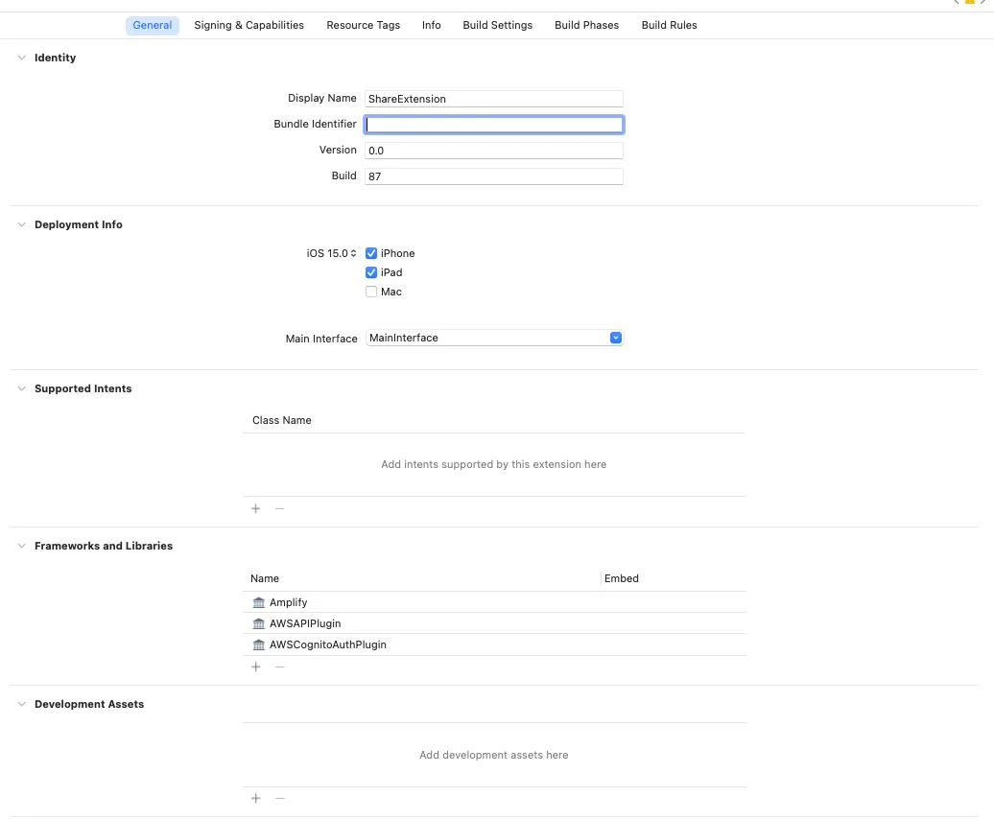Open the Build Settings tab
This screenshot has width=994, height=820.
[x=497, y=25]
